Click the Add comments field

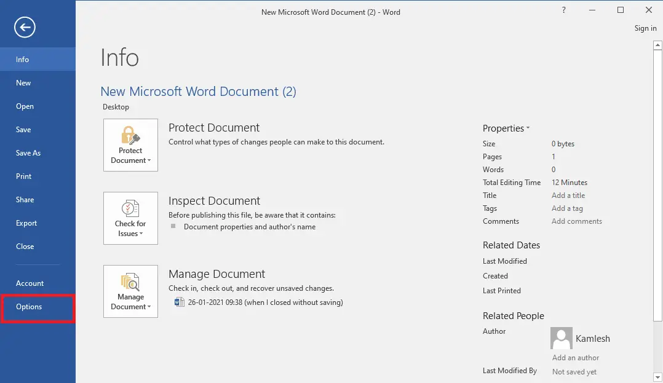[577, 221]
